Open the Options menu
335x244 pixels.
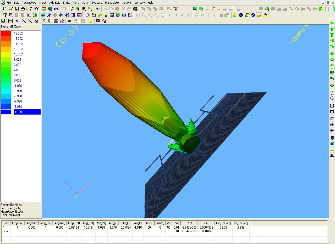click(x=127, y=3)
